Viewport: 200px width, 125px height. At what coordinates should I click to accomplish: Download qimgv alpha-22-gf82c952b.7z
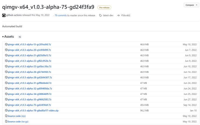tap(29, 61)
